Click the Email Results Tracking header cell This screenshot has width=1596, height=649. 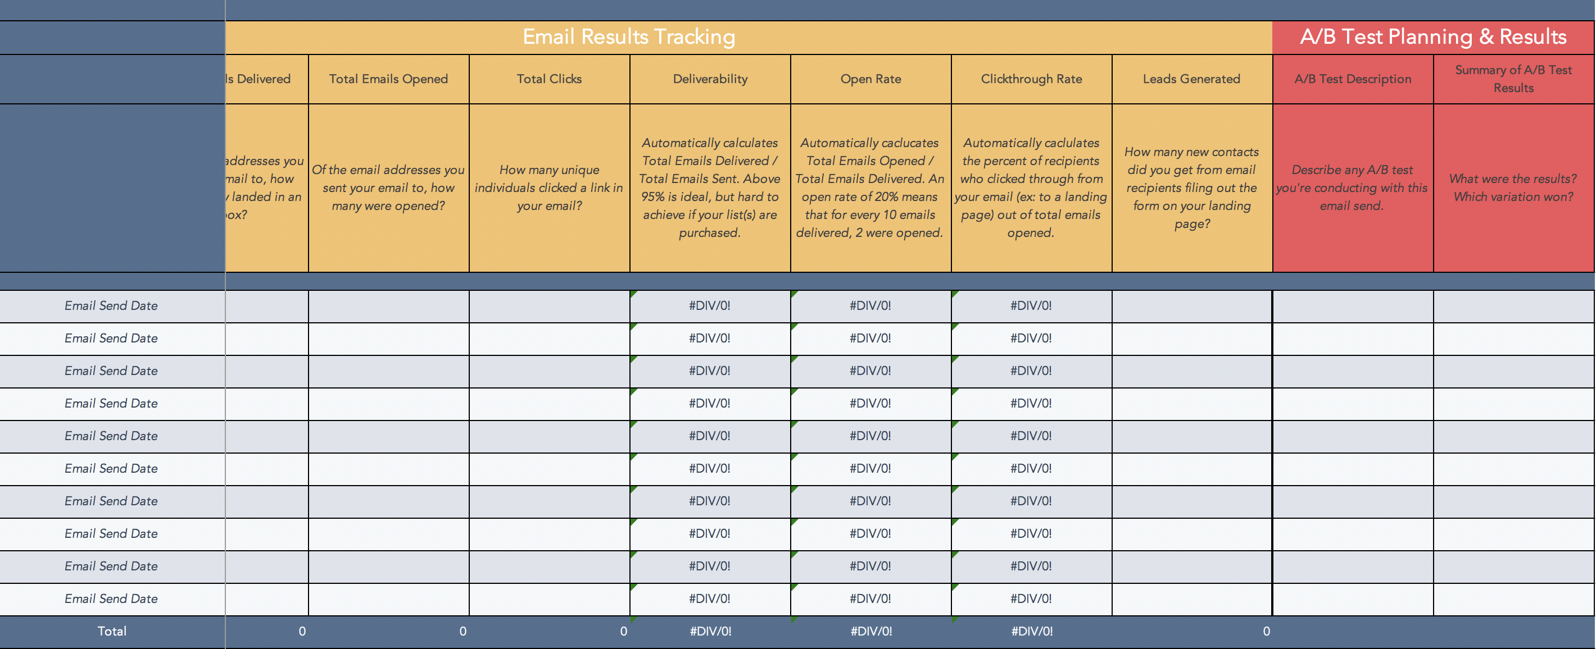[628, 37]
